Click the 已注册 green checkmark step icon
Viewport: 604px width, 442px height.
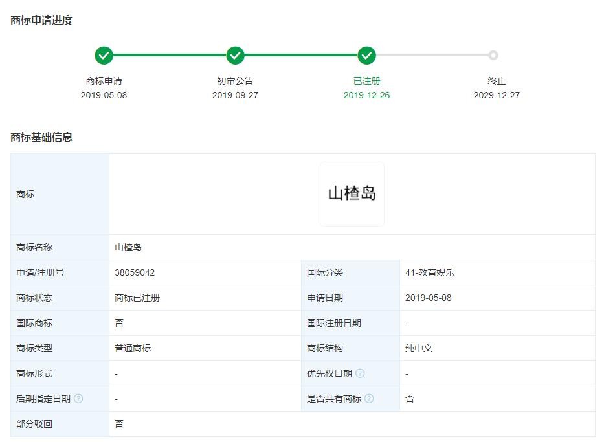click(367, 56)
